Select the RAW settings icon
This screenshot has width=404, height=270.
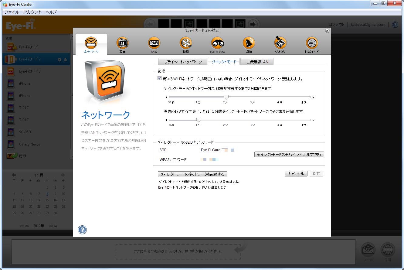tap(154, 43)
